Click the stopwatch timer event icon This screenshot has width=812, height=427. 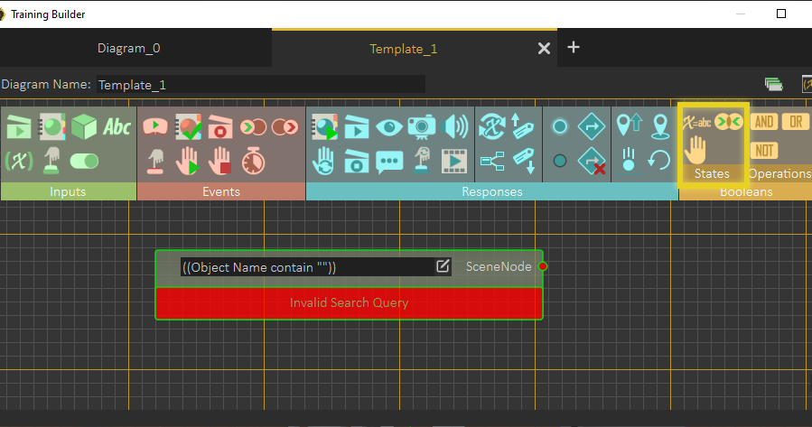[x=254, y=161]
